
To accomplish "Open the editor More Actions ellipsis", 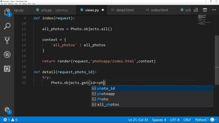I will [x=214, y=10].
